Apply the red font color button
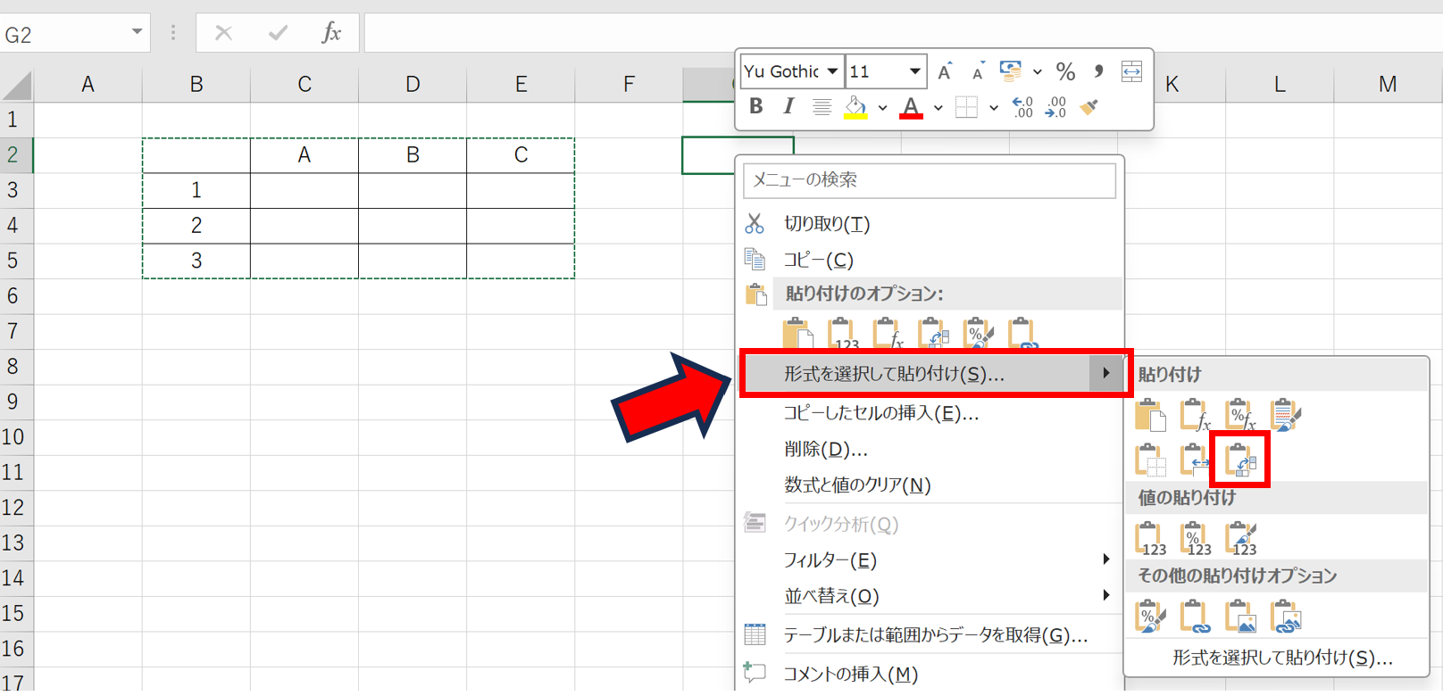This screenshot has width=1443, height=696. (x=911, y=107)
